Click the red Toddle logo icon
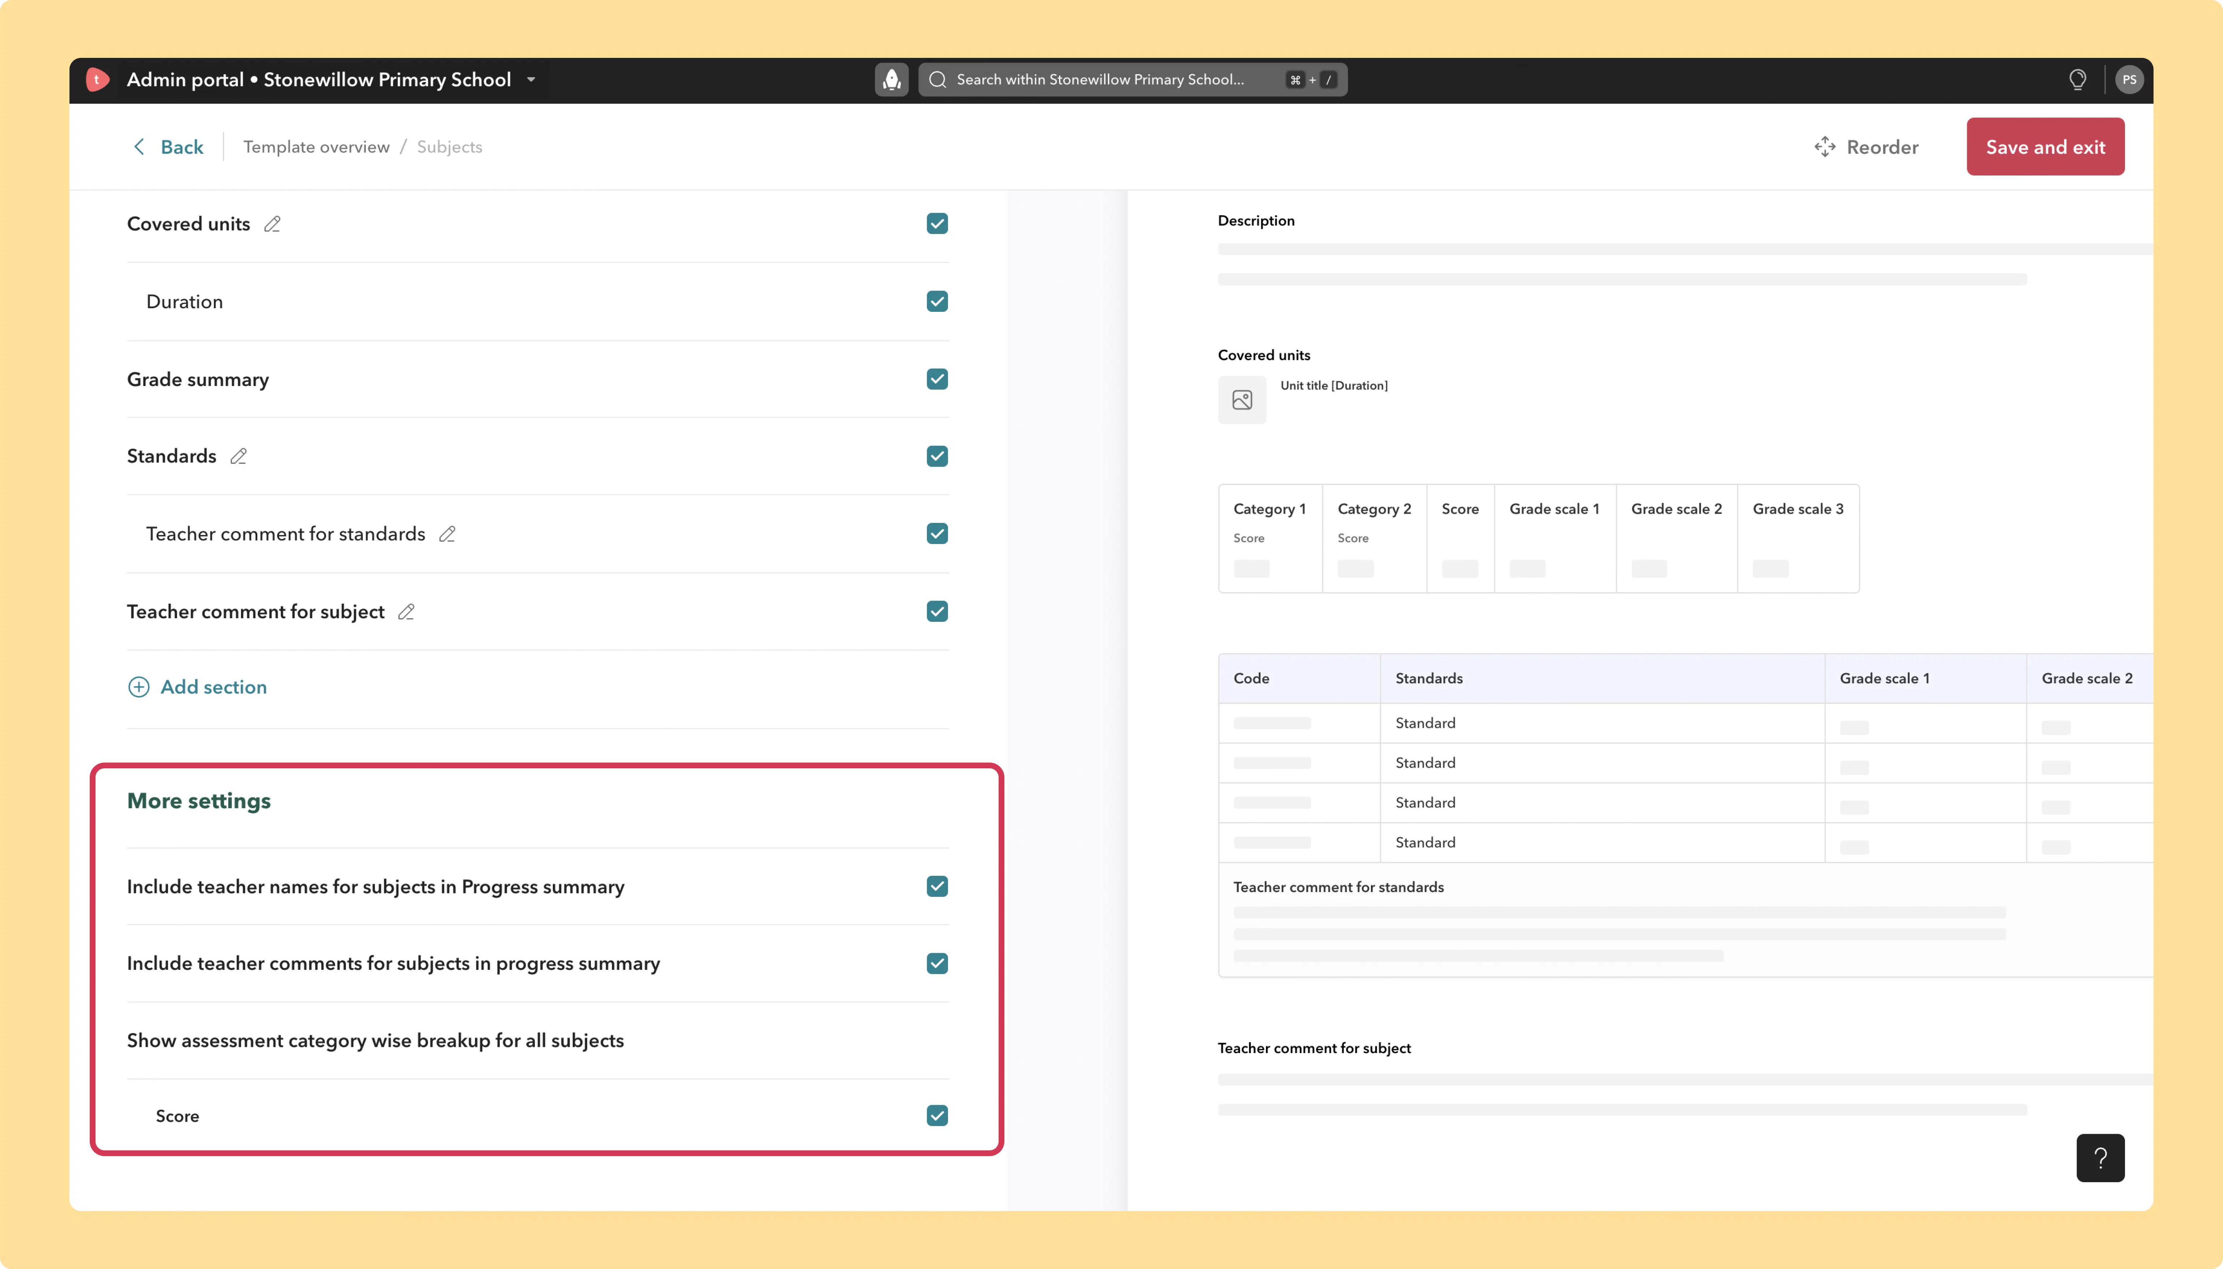Viewport: 2223px width, 1269px height. pos(97,79)
